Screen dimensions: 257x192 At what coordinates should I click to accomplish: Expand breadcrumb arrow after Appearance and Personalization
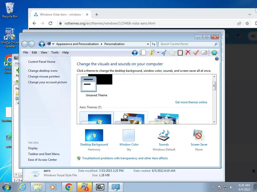point(101,44)
